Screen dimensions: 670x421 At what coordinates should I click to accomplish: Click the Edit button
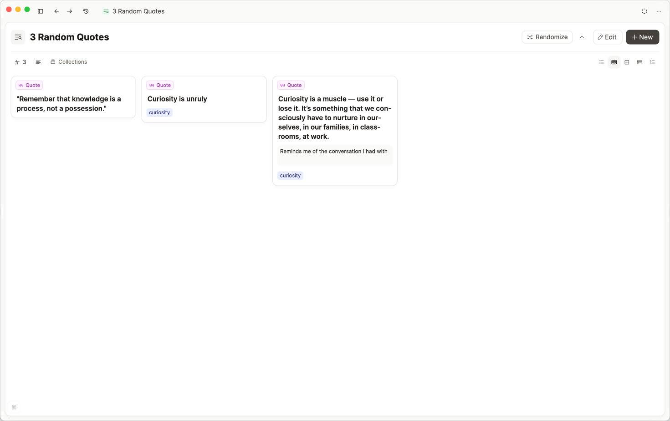click(607, 37)
